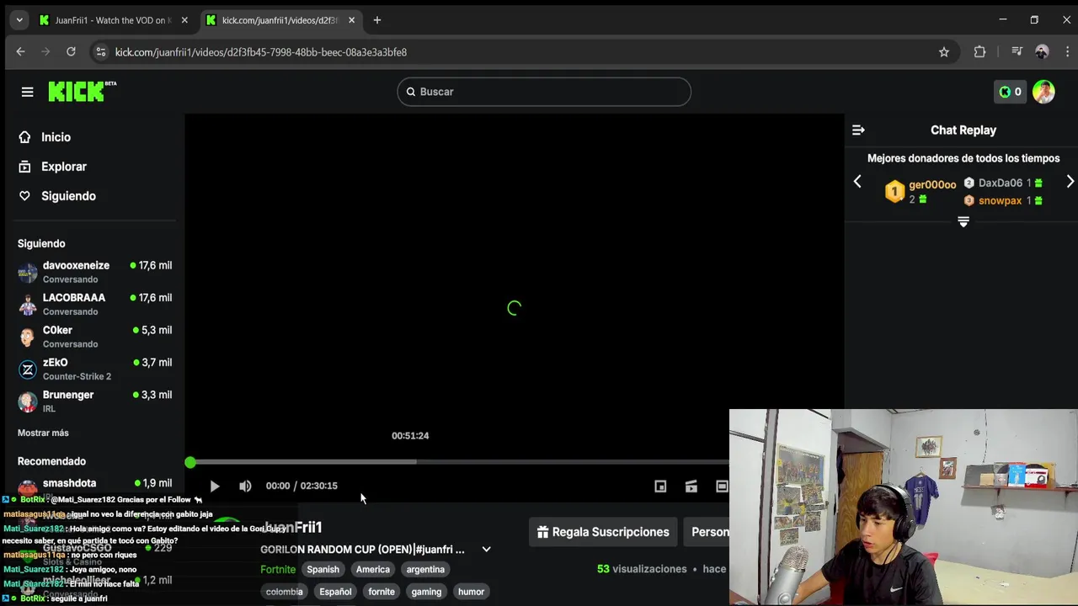Show previous top donors
The image size is (1078, 606).
tap(857, 182)
